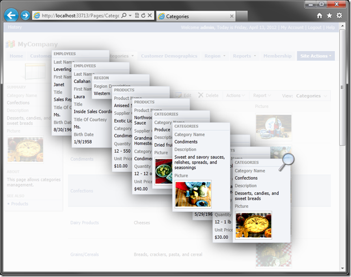The height and width of the screenshot is (277, 351).
Task: Click the Internet Explorer page icon in the address bar
Action: [x=37, y=15]
